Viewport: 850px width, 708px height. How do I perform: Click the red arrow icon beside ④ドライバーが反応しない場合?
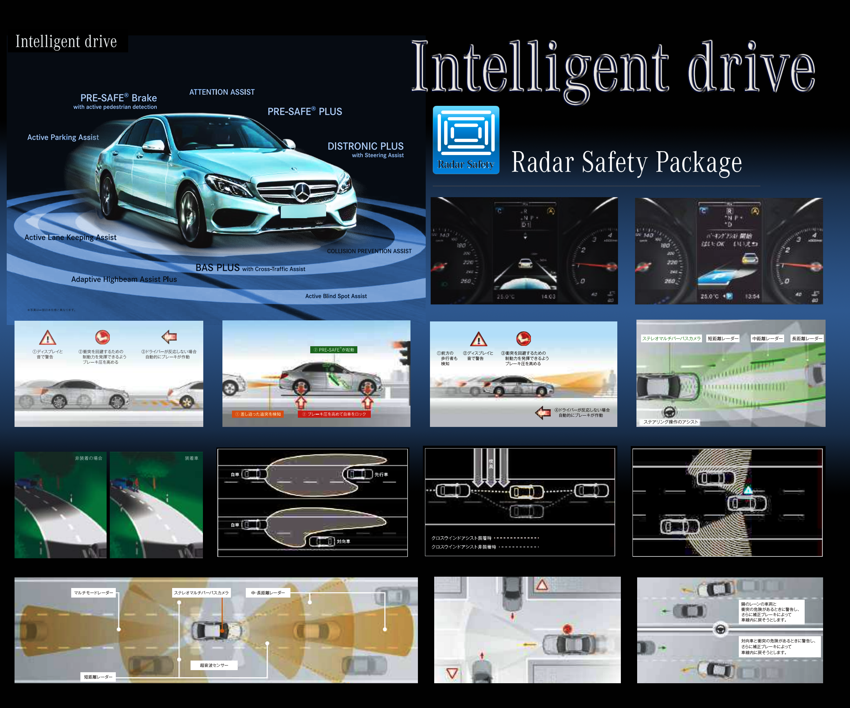[543, 413]
